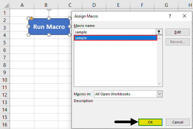Select row 10 header

[5, 80]
